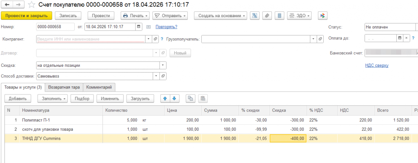Expand Создать на основании menu

[220, 16]
